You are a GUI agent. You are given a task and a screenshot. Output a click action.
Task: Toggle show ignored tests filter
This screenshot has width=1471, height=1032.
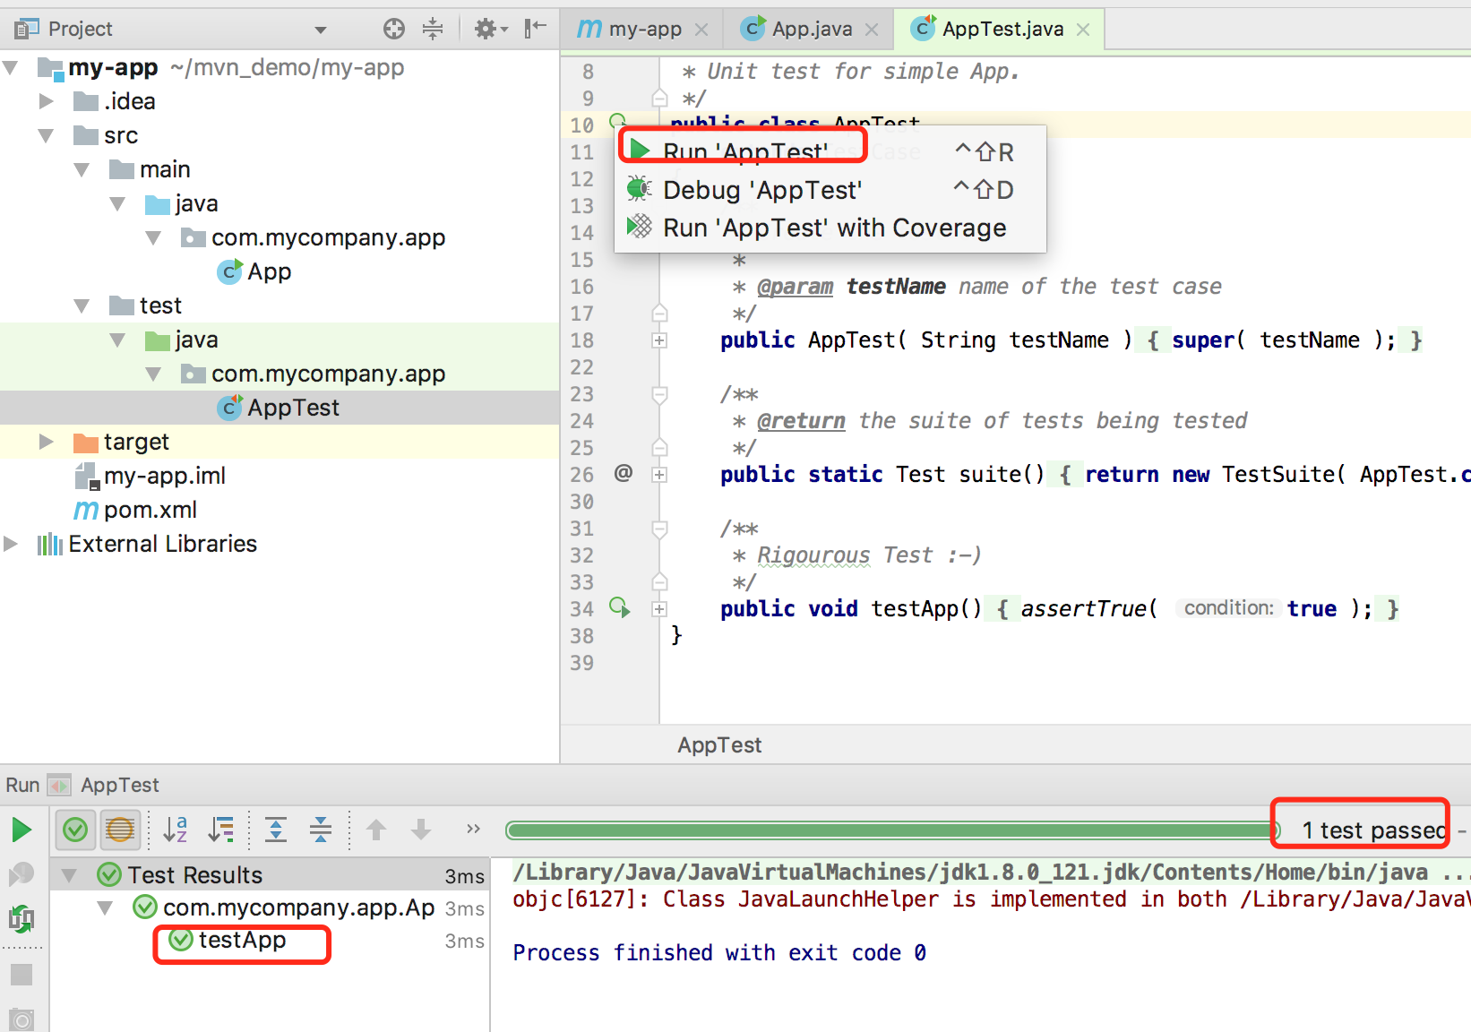coord(120,830)
